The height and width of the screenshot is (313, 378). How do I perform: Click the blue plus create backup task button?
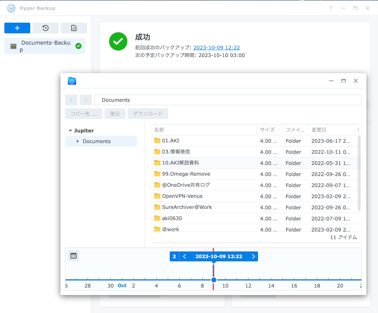(x=17, y=28)
